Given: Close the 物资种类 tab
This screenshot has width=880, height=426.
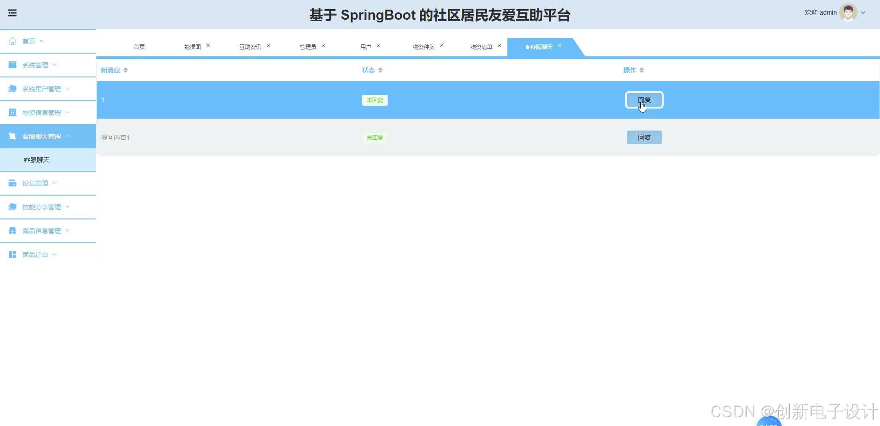Looking at the screenshot, I should click(x=442, y=45).
